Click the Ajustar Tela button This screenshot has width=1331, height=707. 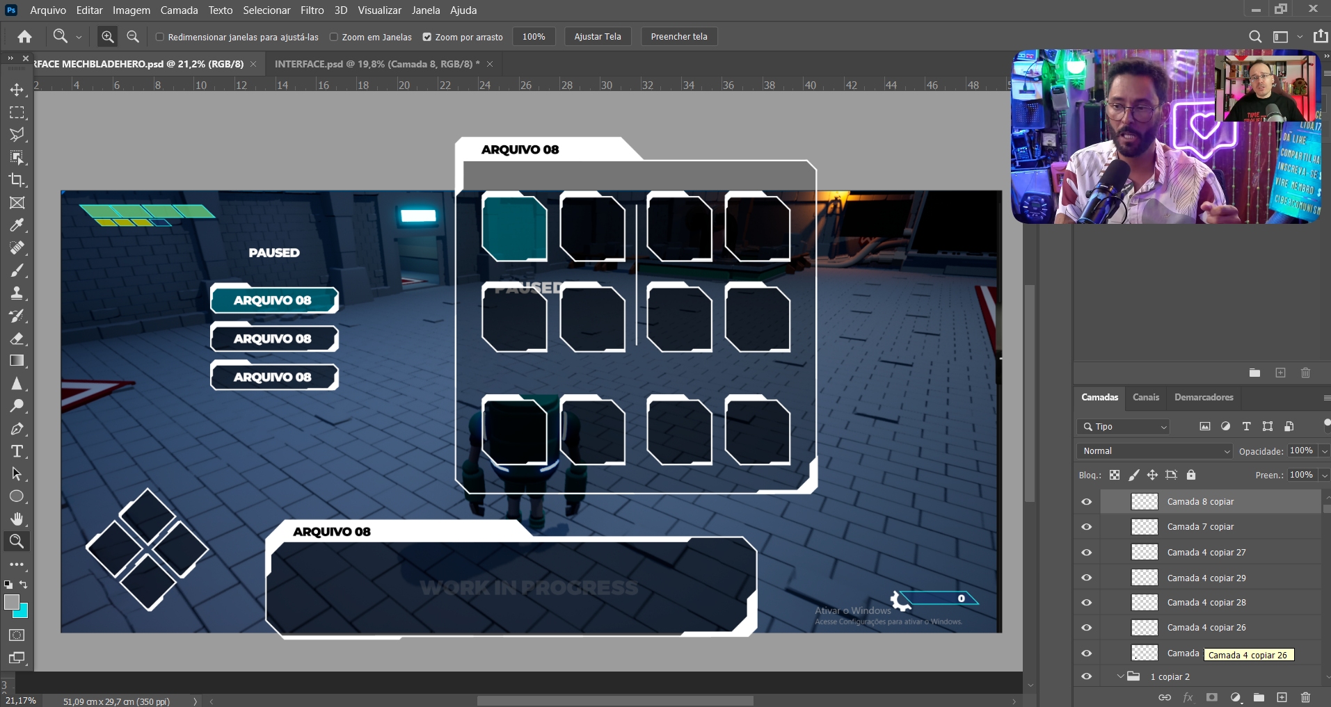[x=597, y=37]
